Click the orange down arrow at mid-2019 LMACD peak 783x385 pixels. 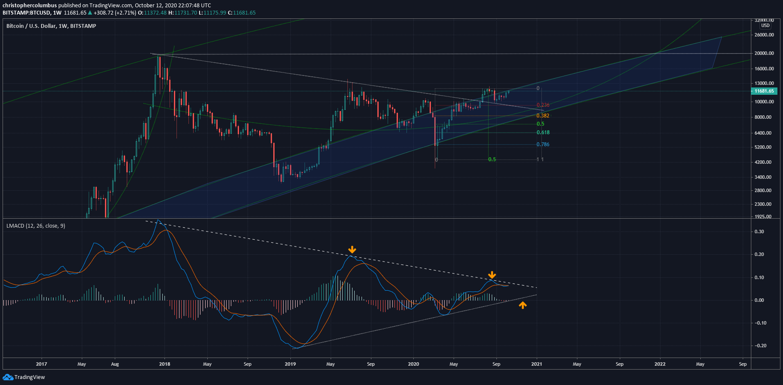point(352,250)
